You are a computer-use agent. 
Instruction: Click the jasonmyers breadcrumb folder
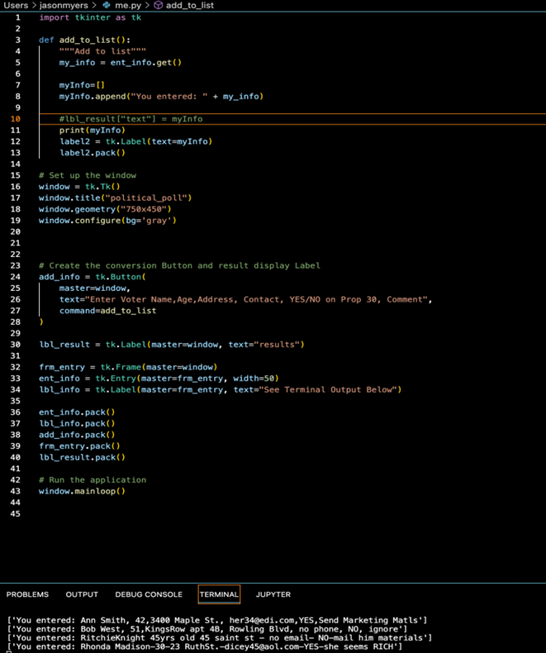pos(64,6)
